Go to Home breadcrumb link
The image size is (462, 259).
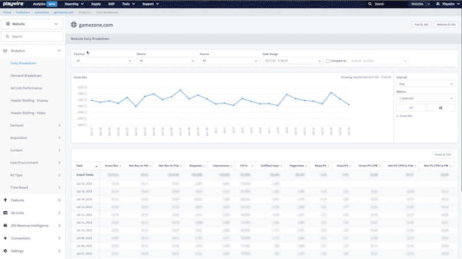pyautogui.click(x=7, y=12)
